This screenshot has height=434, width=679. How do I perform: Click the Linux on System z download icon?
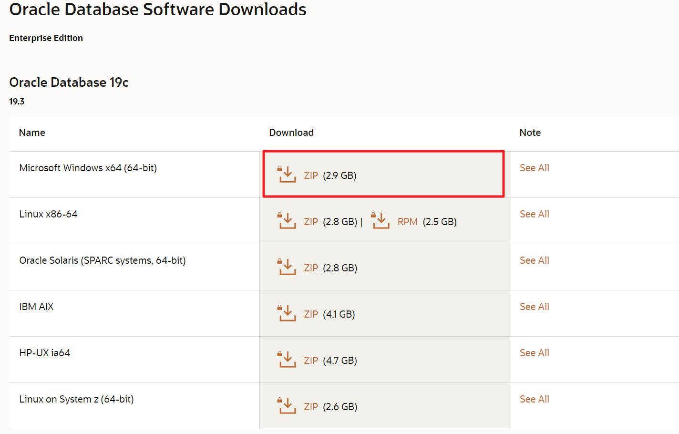pos(287,406)
